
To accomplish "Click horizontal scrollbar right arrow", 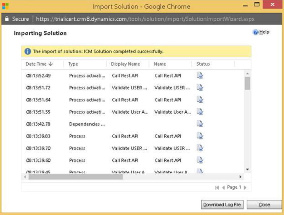I will coord(241,177).
